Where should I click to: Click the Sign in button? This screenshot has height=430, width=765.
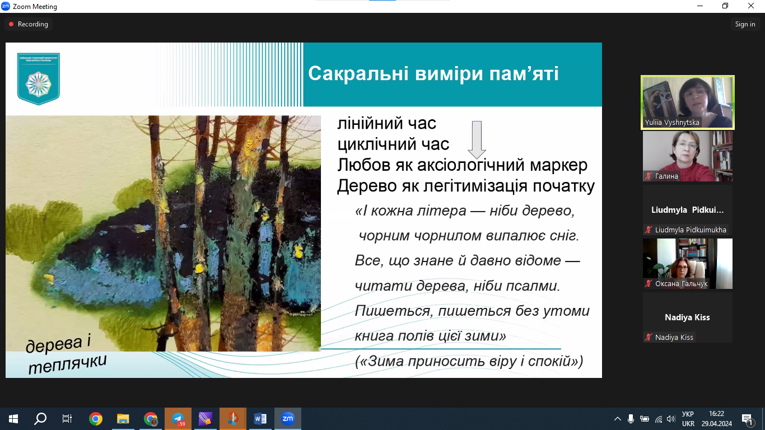(x=745, y=24)
